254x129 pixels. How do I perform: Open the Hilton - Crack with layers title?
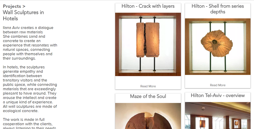[x=148, y=6]
